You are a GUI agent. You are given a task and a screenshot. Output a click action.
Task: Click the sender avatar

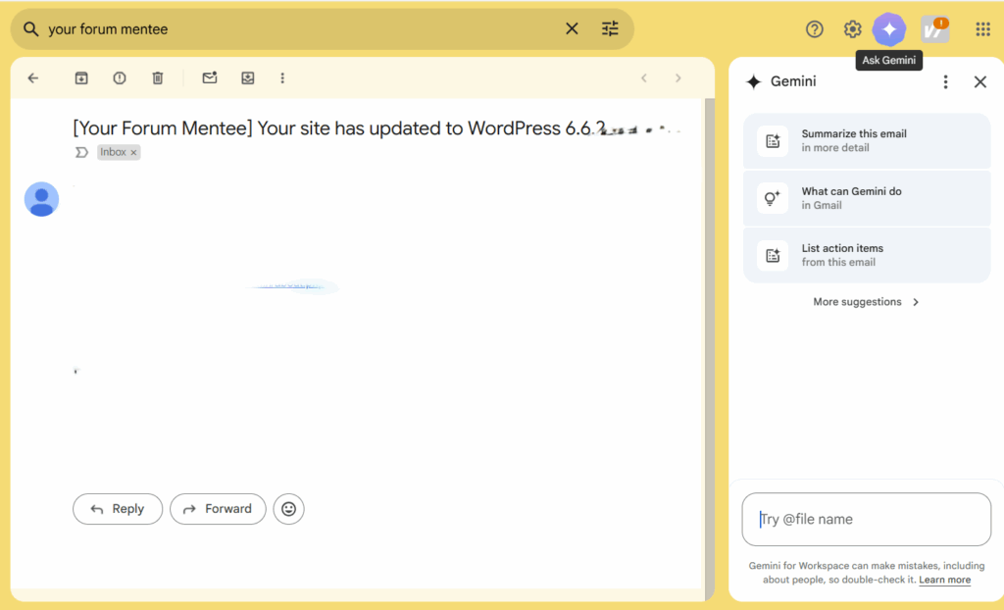coord(41,199)
